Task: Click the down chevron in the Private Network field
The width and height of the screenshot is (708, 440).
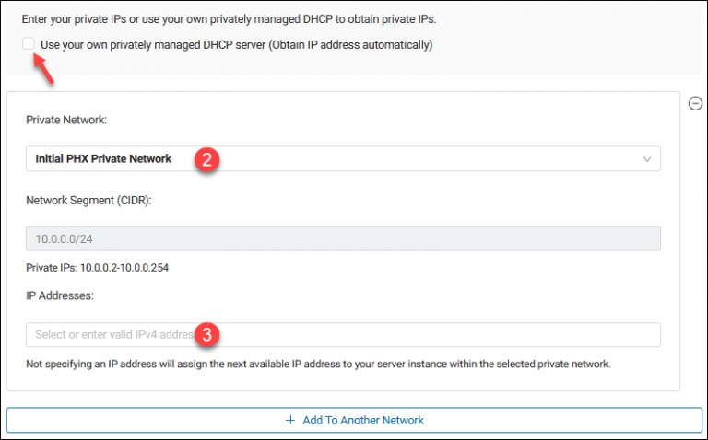Action: [x=646, y=159]
